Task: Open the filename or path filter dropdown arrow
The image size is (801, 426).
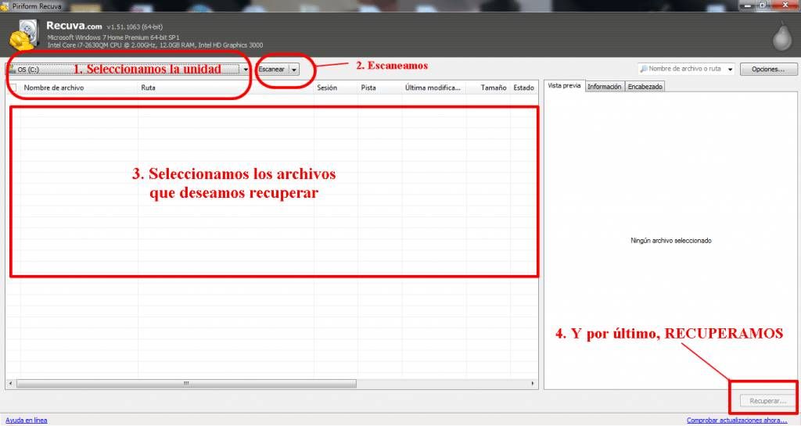Action: [730, 69]
